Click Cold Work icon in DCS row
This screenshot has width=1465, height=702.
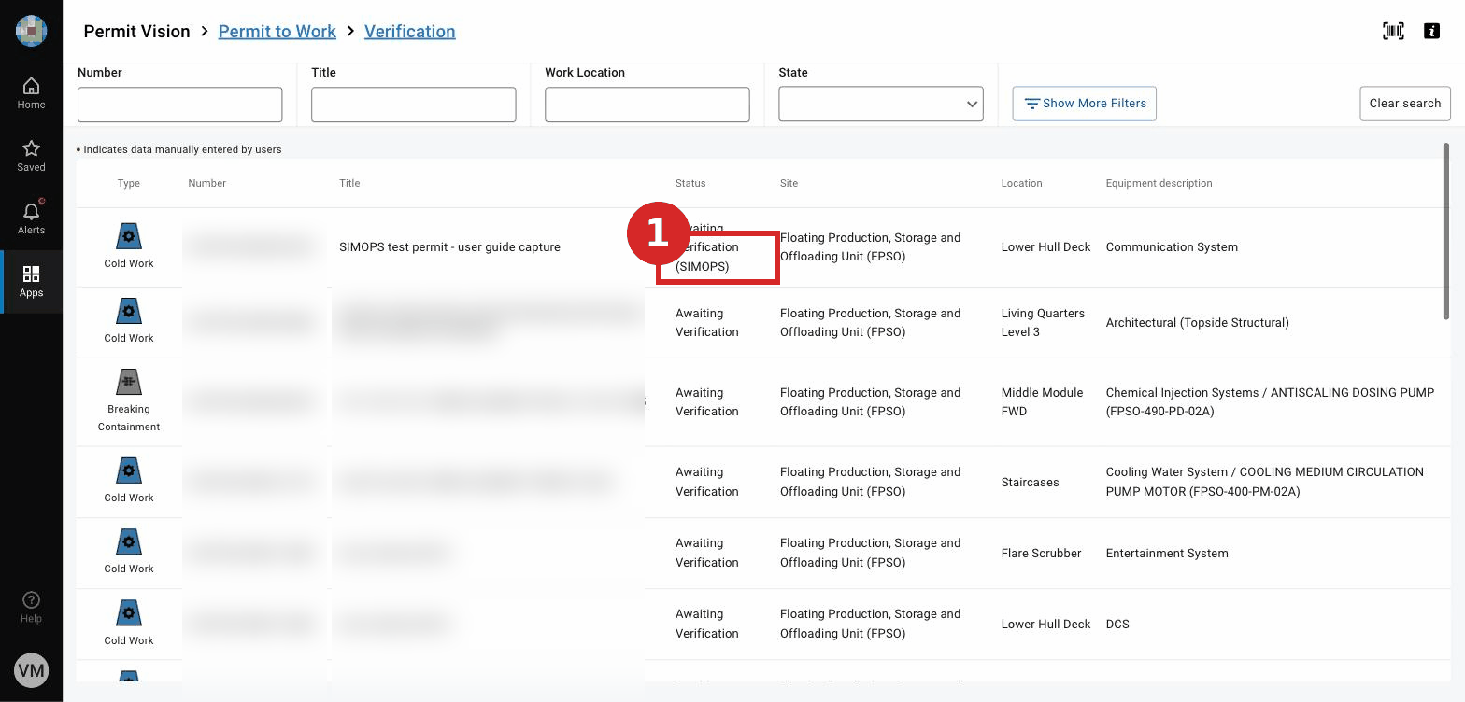click(129, 613)
